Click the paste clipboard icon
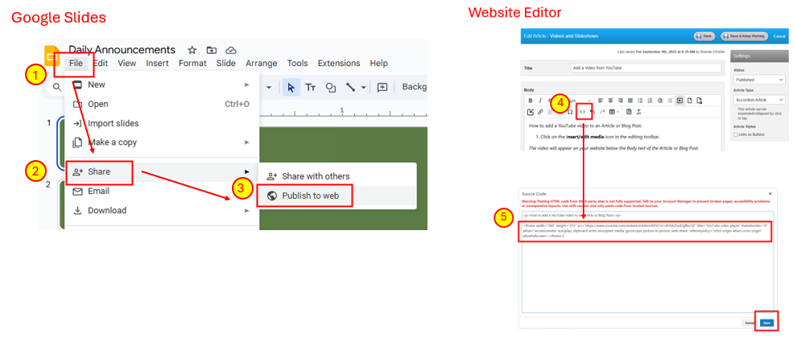 pyautogui.click(x=629, y=113)
